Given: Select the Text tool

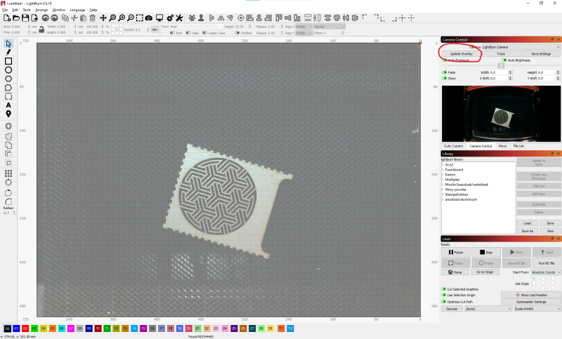Looking at the screenshot, I should click(x=8, y=105).
